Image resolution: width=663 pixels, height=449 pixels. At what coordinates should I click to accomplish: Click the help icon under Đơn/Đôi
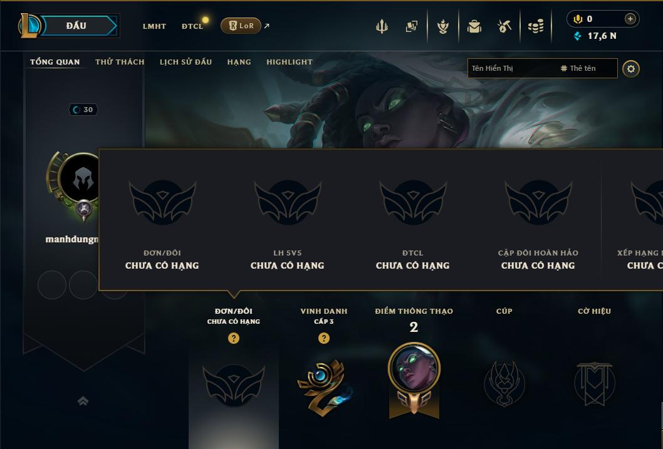[x=233, y=338]
